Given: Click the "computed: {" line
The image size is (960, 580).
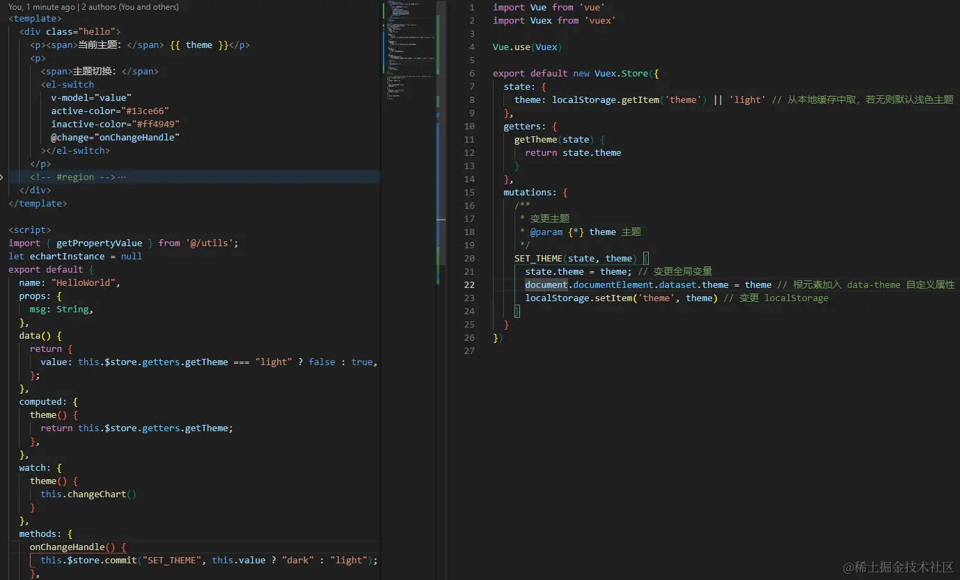Looking at the screenshot, I should click(49, 402).
